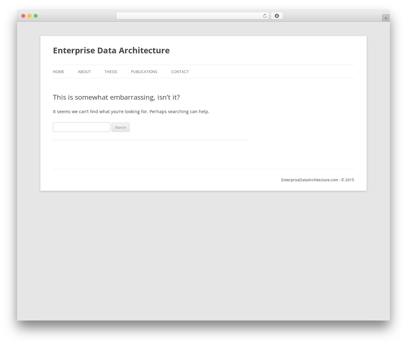Navigate to Publications
Viewport: 407px width, 345px height.
(144, 72)
